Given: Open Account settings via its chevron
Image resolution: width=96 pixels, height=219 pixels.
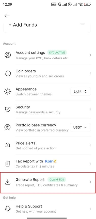Looking at the screenshot, I should tap(90, 55).
